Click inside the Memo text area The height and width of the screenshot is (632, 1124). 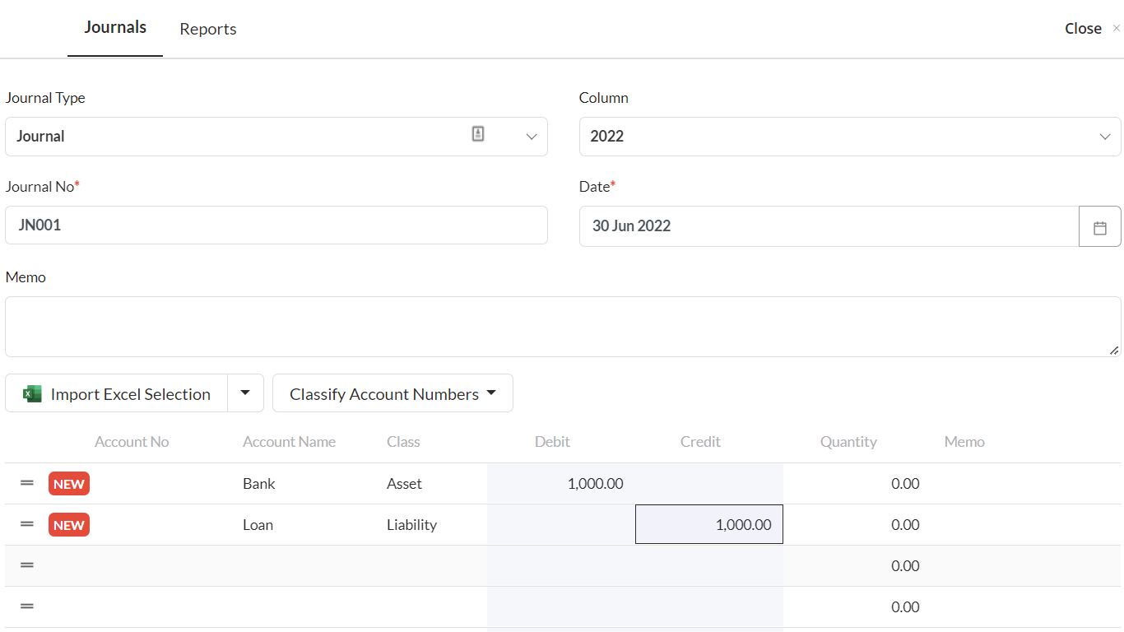pyautogui.click(x=562, y=327)
